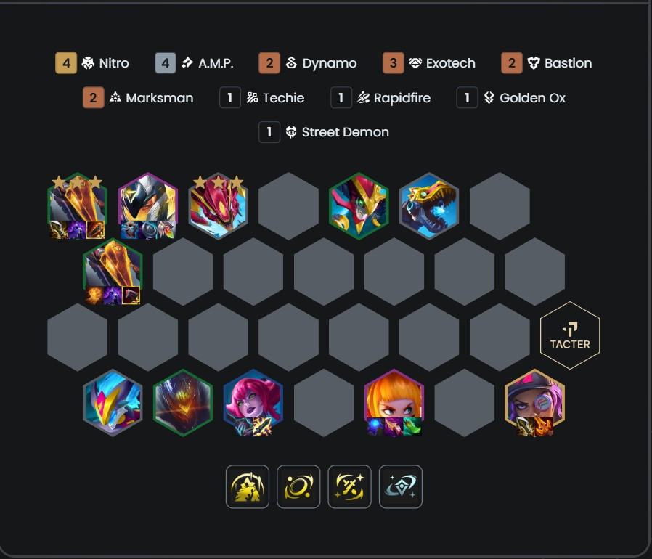Select the Rapidfire trait icon
Image resolution: width=652 pixels, height=559 pixels.
pos(364,98)
